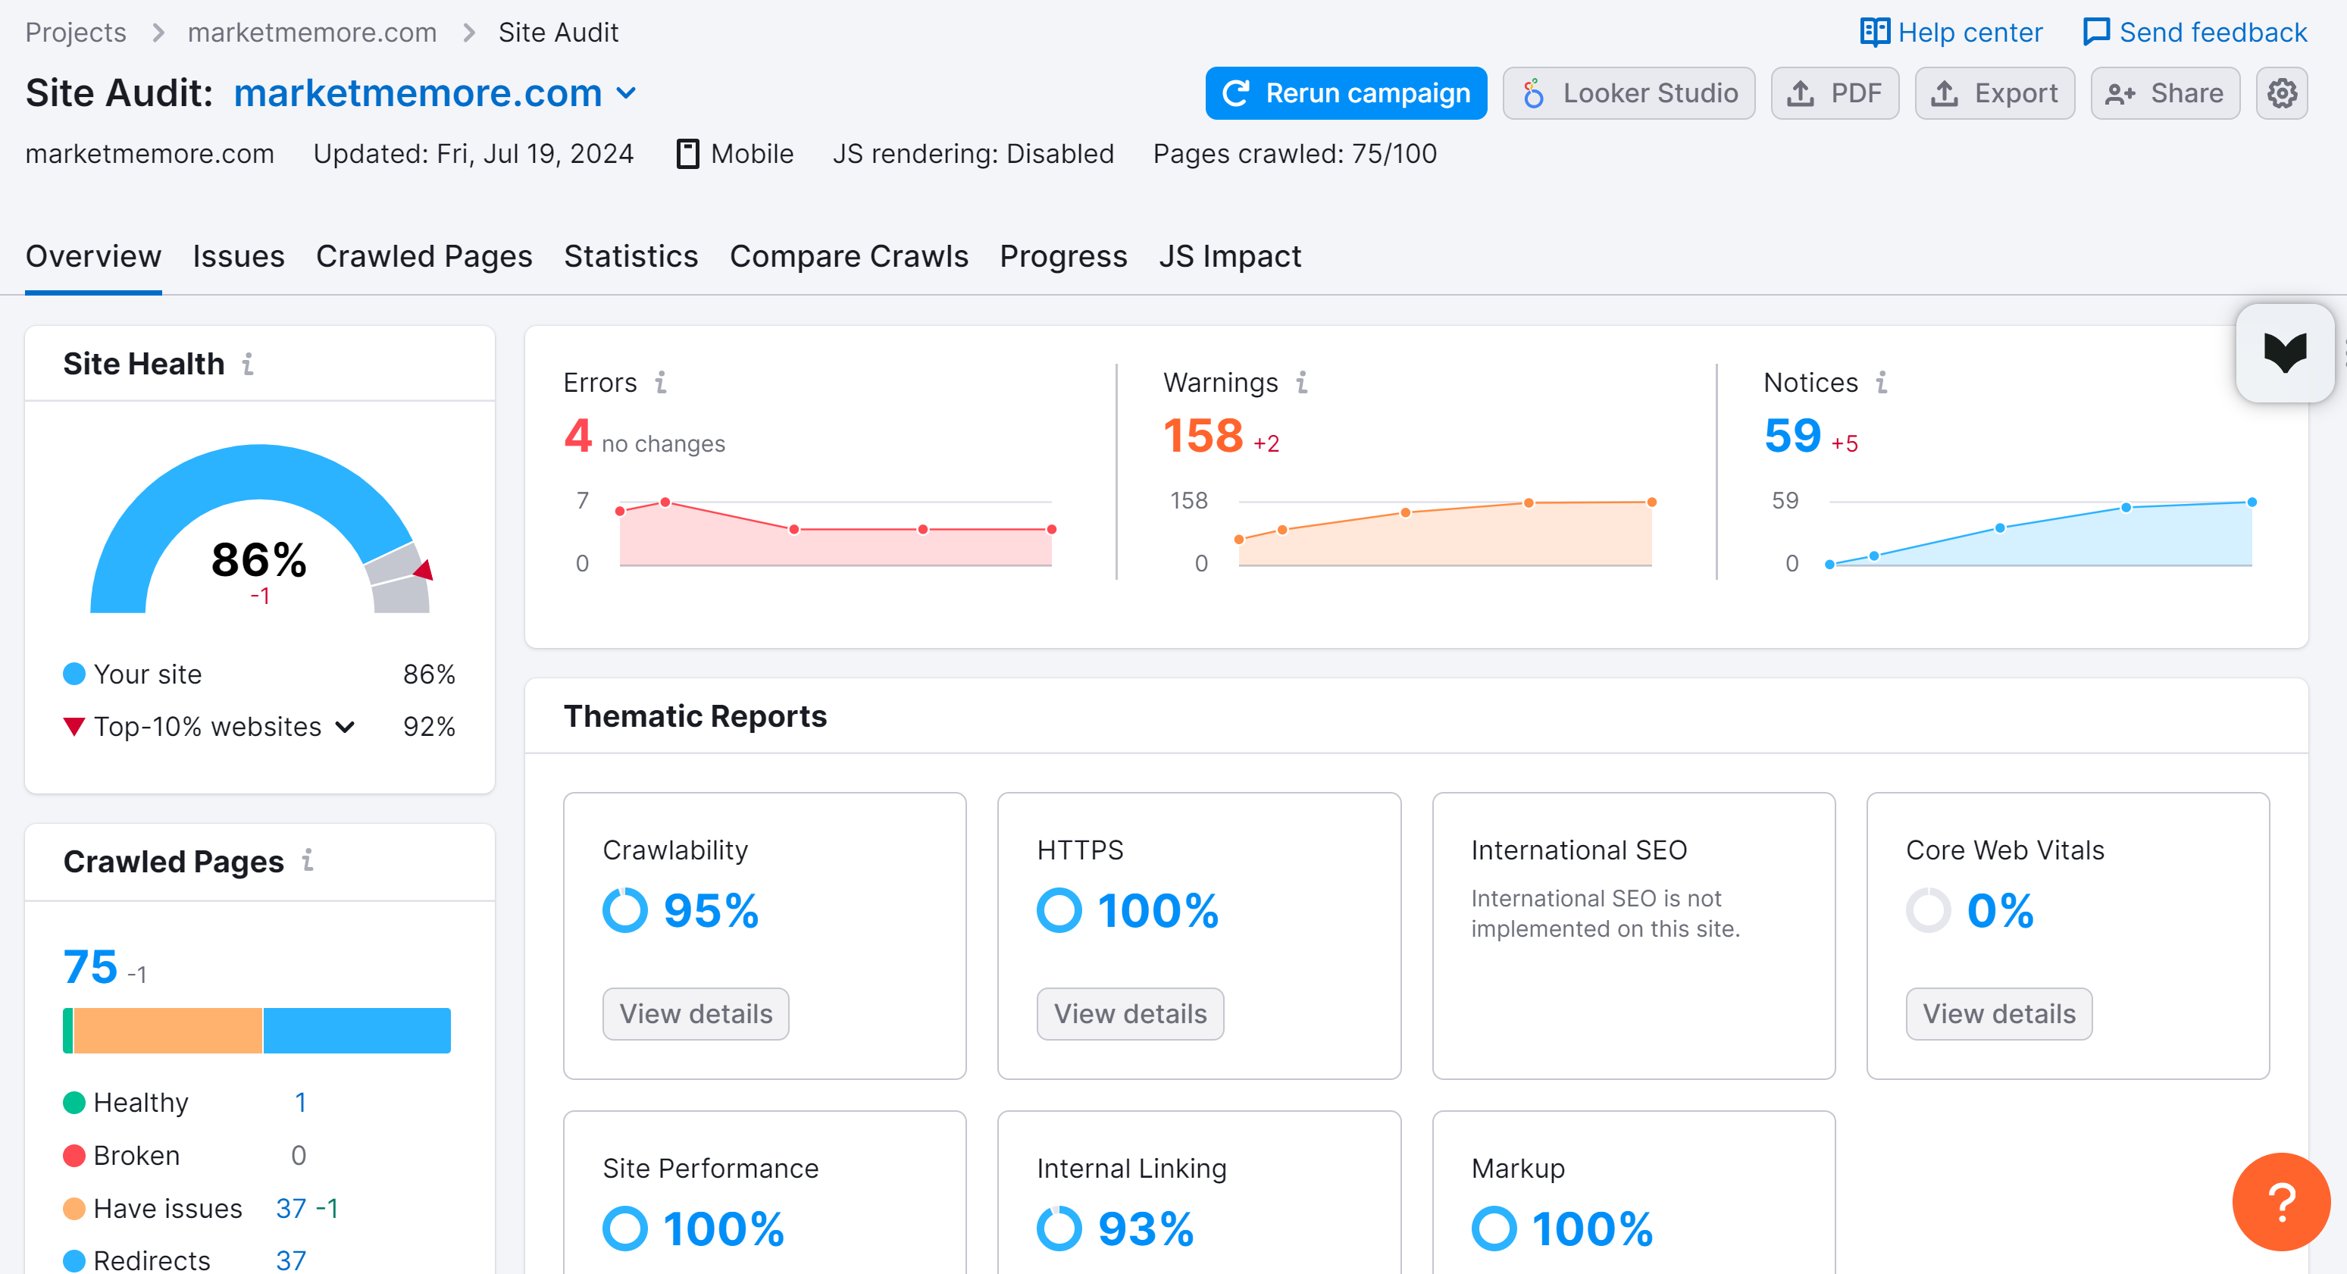Viewport: 2347px width, 1274px height.
Task: Click the Internal Linking donut icon
Action: [x=1059, y=1229]
